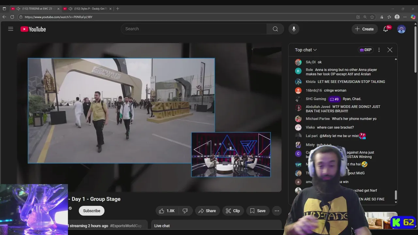418x235 pixels.
Task: Click Lal pari chat message
Action: tap(343, 136)
